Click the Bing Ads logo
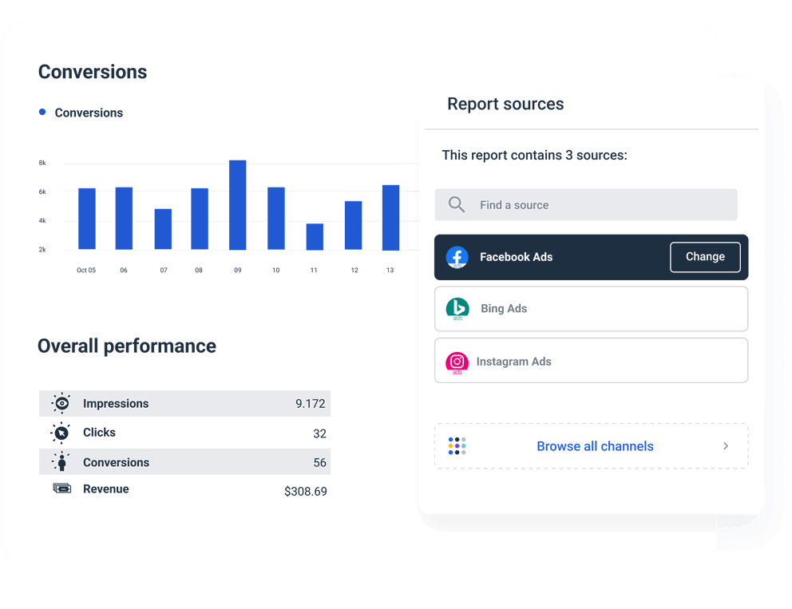 (457, 309)
